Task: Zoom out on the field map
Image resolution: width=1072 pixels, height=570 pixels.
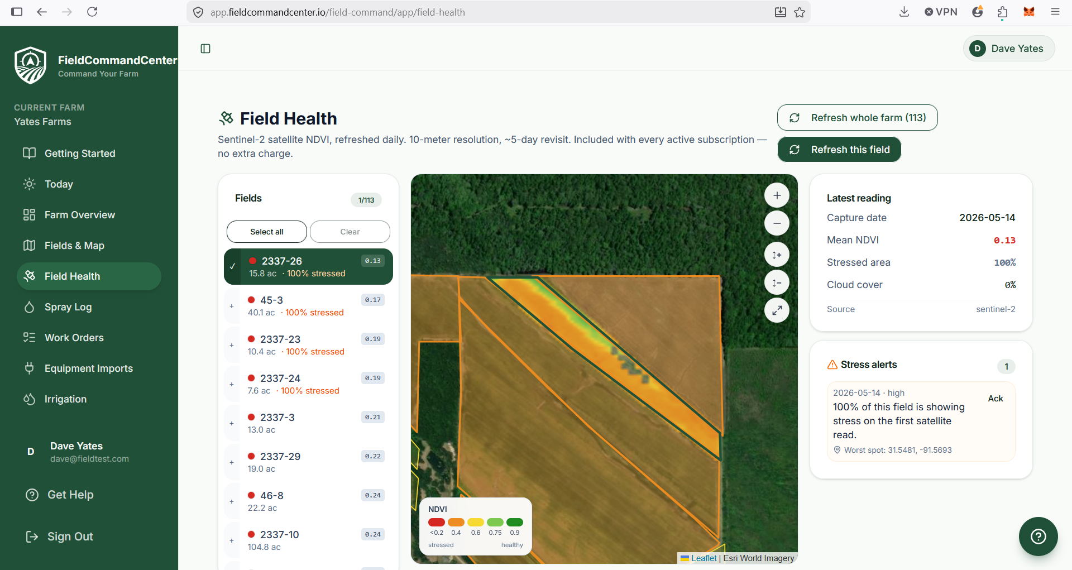Action: 777,223
